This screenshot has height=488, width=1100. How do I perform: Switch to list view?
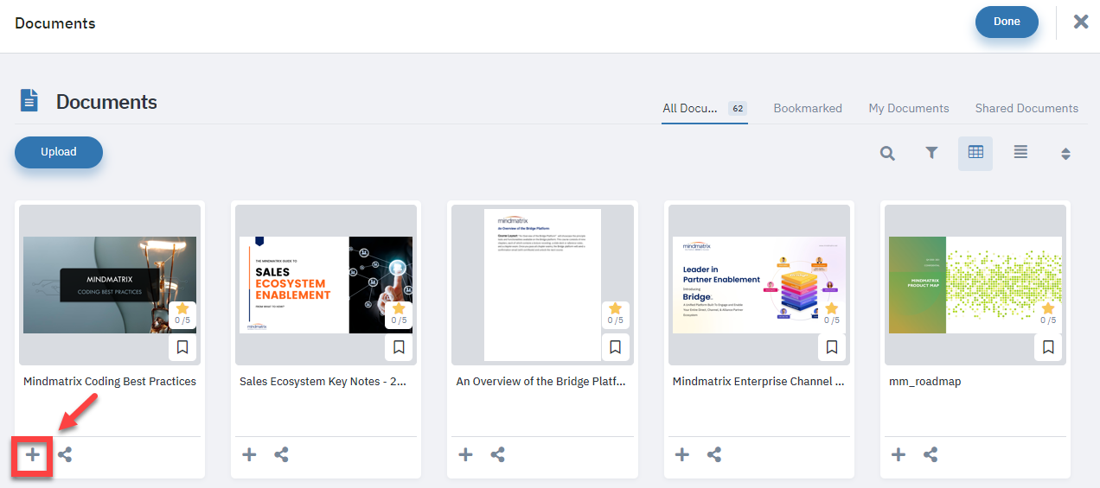pyautogui.click(x=1020, y=153)
